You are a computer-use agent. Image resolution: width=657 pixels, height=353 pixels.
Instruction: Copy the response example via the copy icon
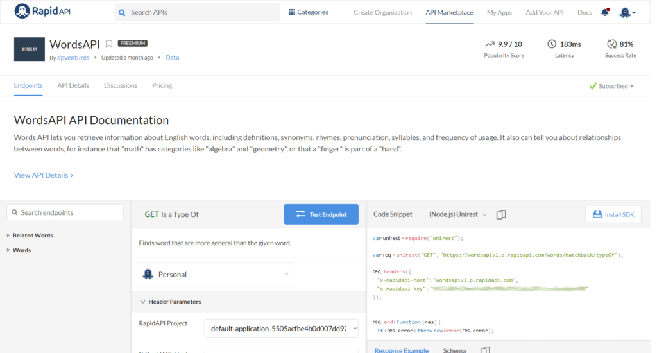point(485,350)
